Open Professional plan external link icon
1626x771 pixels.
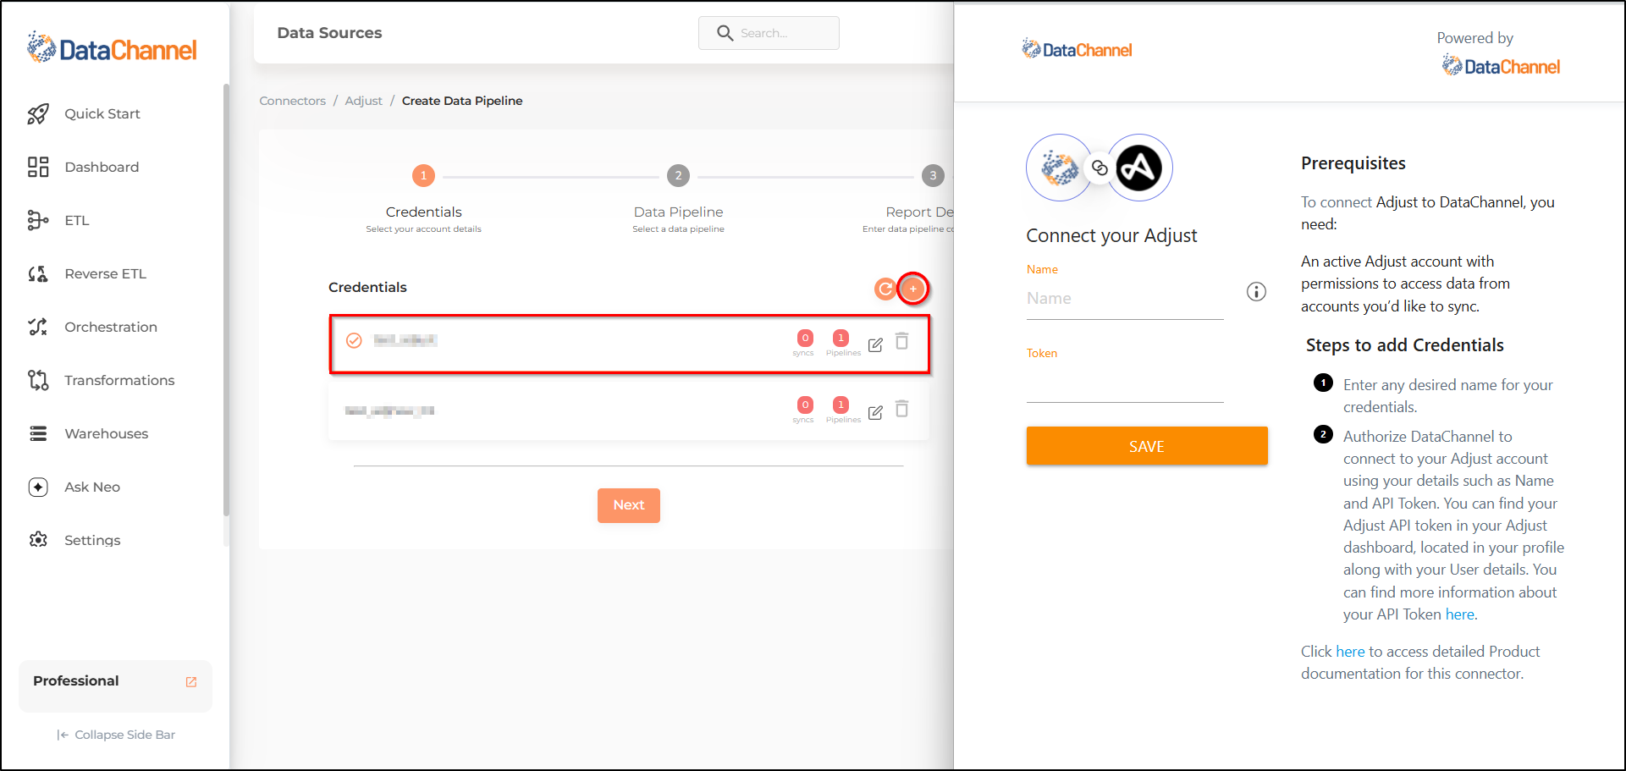(191, 682)
